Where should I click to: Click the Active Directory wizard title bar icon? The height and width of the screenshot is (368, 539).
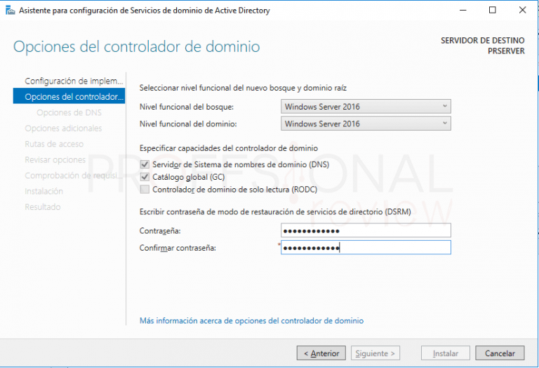tap(11, 11)
